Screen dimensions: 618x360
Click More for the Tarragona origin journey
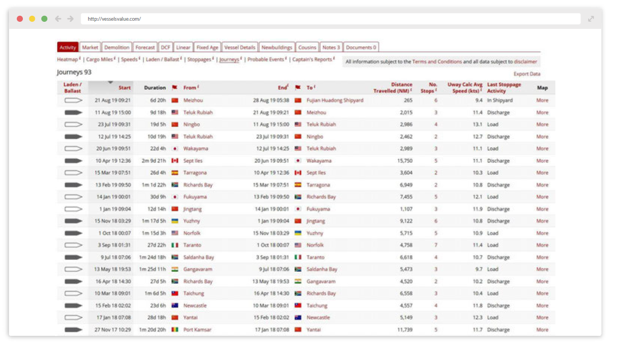[x=542, y=173]
